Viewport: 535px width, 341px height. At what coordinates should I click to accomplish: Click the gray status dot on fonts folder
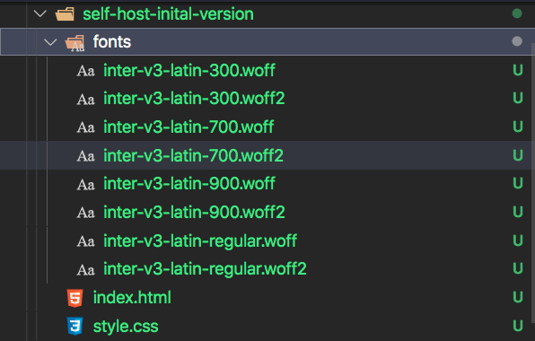(517, 41)
